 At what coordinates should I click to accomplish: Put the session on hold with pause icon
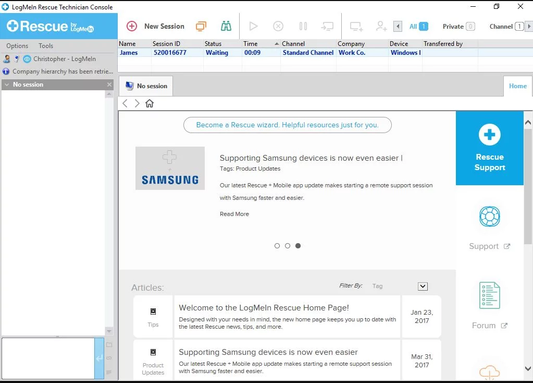pyautogui.click(x=303, y=26)
